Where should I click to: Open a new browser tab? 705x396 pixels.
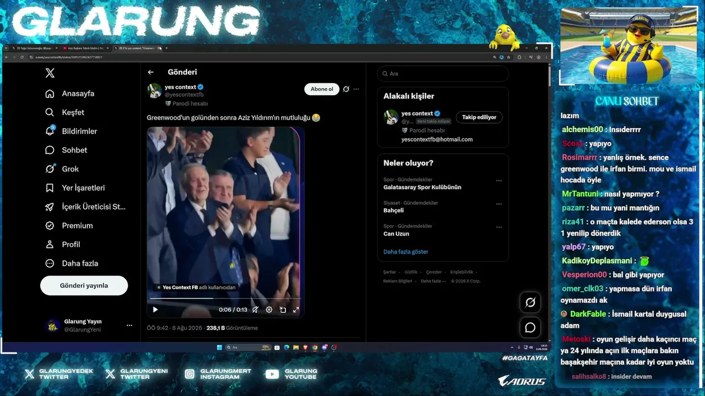point(166,48)
